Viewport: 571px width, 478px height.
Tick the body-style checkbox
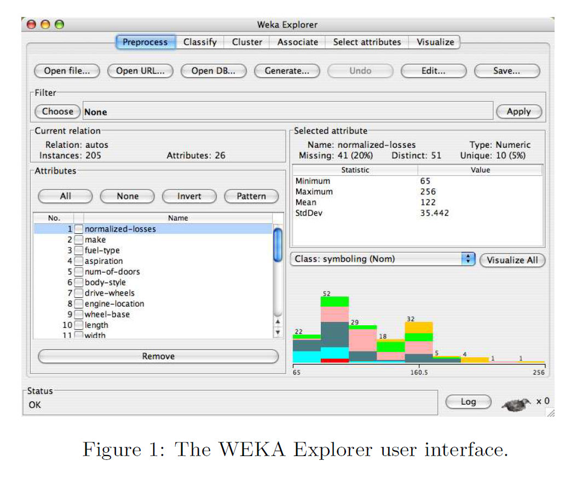coord(79,283)
